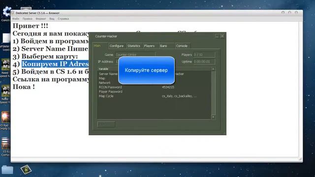The height and width of the screenshot is (177, 315).
Task: Click the variable list scroll-up arrow
Action: coord(213,69)
